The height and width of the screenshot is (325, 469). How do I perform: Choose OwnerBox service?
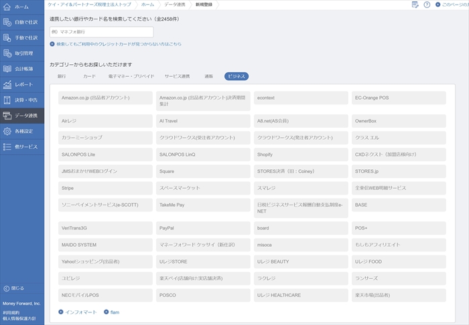coord(399,121)
